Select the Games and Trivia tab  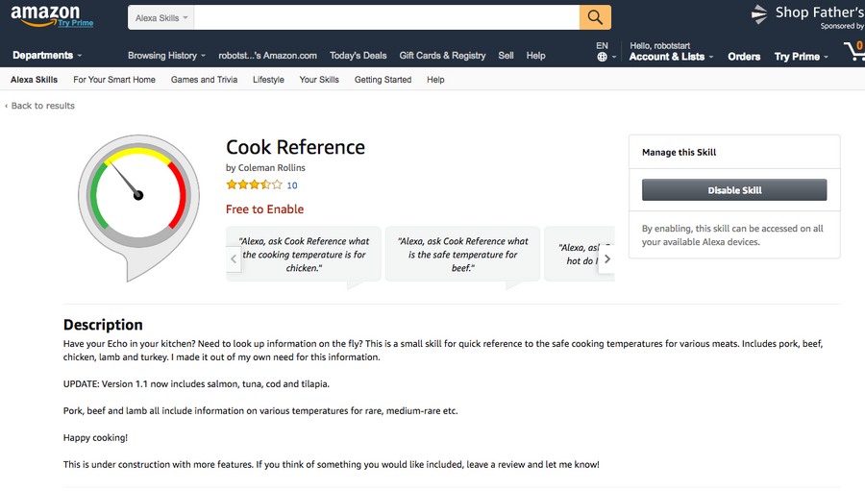click(204, 80)
